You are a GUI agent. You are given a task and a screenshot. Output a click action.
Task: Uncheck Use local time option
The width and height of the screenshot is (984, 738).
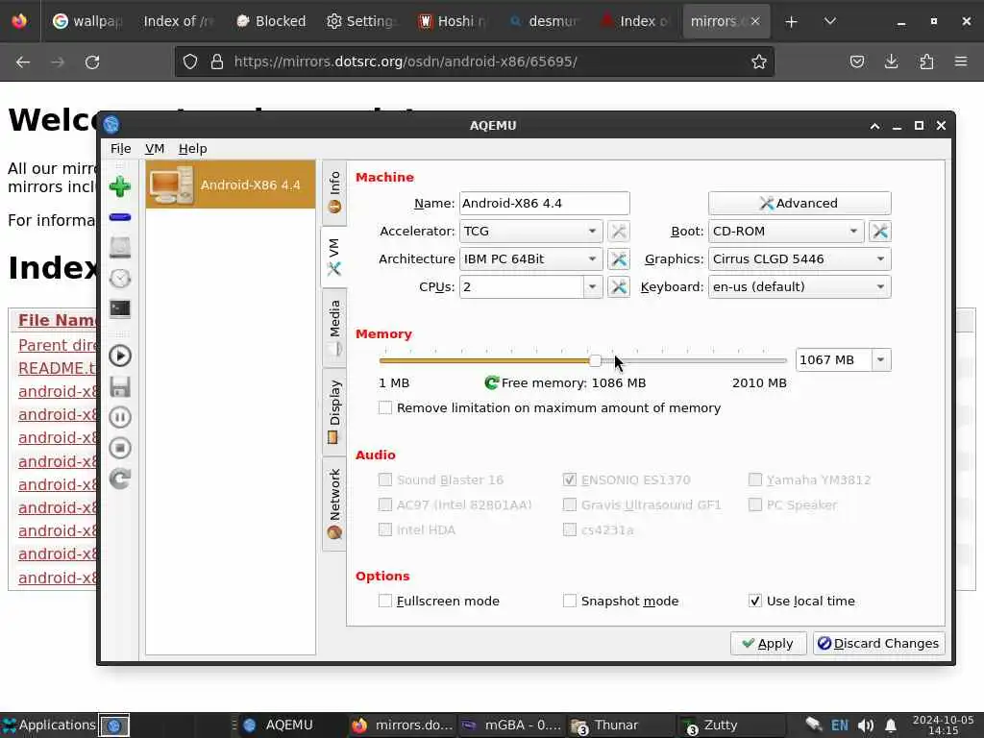pos(755,601)
